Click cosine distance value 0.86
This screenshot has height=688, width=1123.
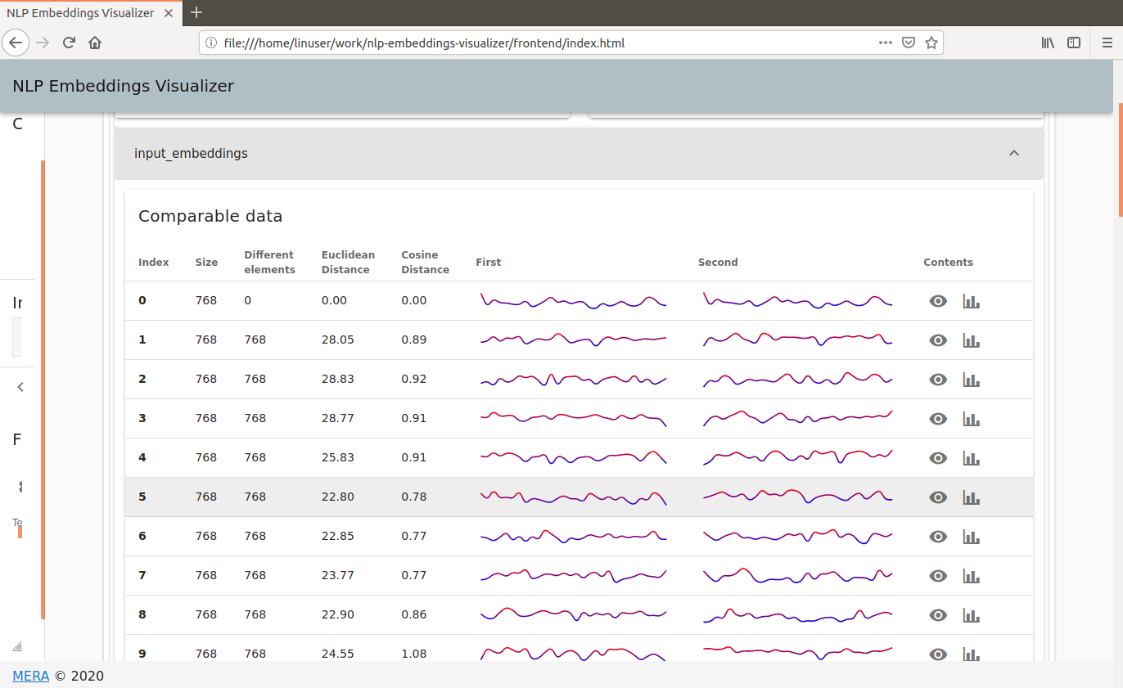[414, 614]
